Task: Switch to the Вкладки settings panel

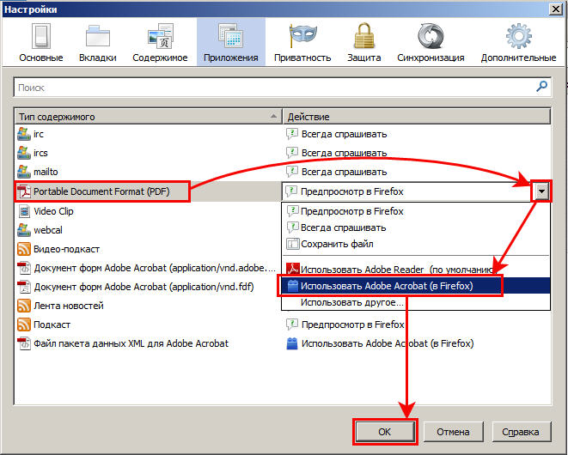Action: click(99, 43)
